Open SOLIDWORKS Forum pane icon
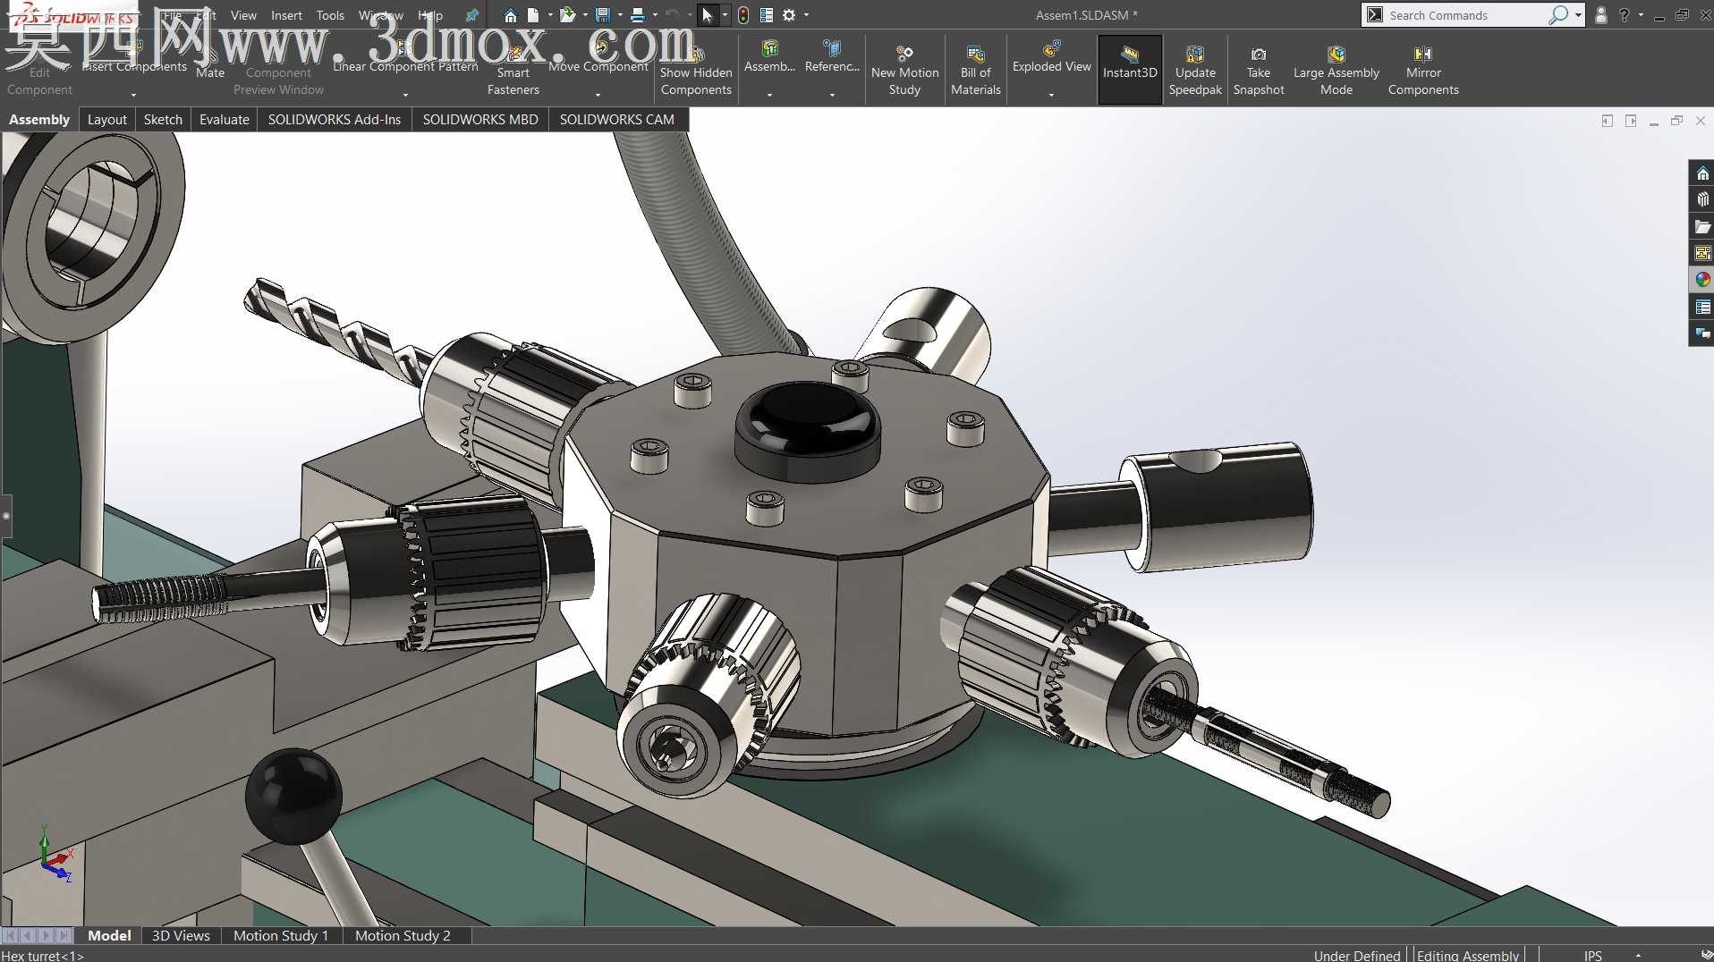The width and height of the screenshot is (1714, 962). [x=1702, y=333]
